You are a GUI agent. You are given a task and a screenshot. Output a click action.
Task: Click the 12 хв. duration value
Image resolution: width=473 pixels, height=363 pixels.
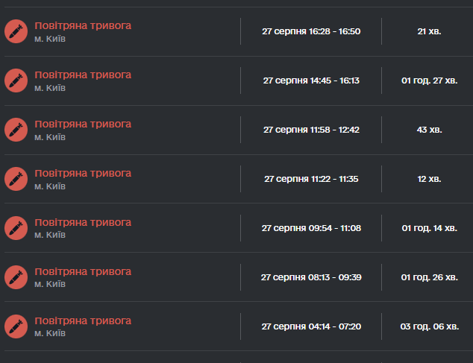[429, 179]
